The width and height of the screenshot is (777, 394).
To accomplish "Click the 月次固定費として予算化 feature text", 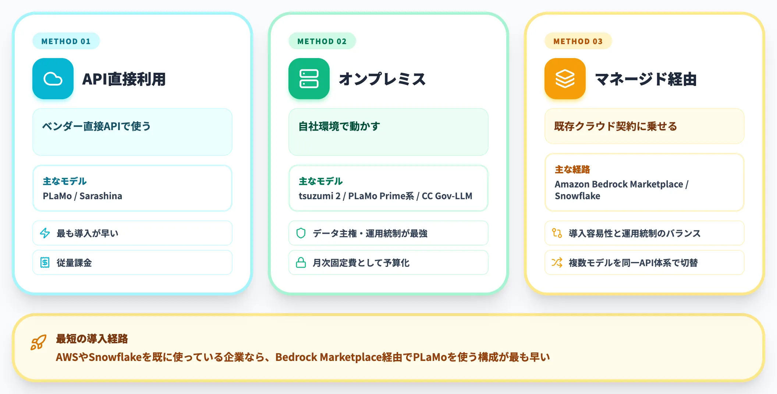I will (361, 263).
